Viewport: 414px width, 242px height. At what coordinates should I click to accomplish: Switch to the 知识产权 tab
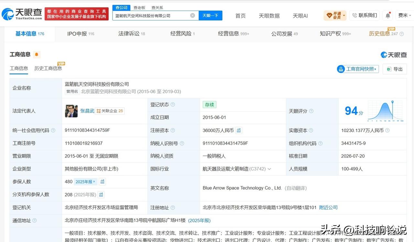coord(335,34)
